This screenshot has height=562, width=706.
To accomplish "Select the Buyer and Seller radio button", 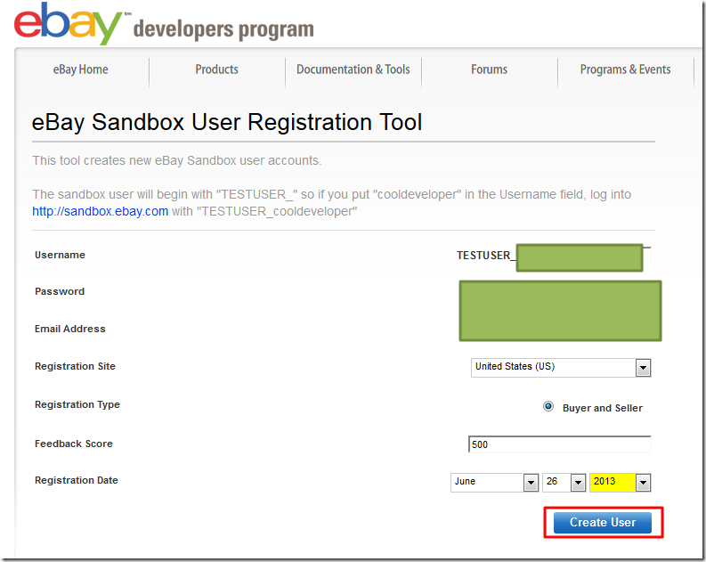I will point(548,407).
